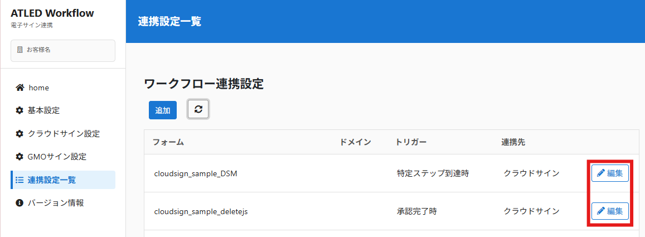This screenshot has height=237, width=645.
Task: Click the list icon beside 連携設定一覧
Action: pyautogui.click(x=20, y=180)
